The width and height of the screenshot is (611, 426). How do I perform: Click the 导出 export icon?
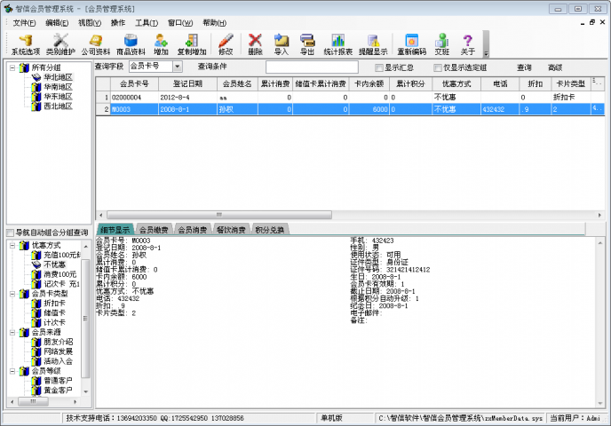[307, 43]
